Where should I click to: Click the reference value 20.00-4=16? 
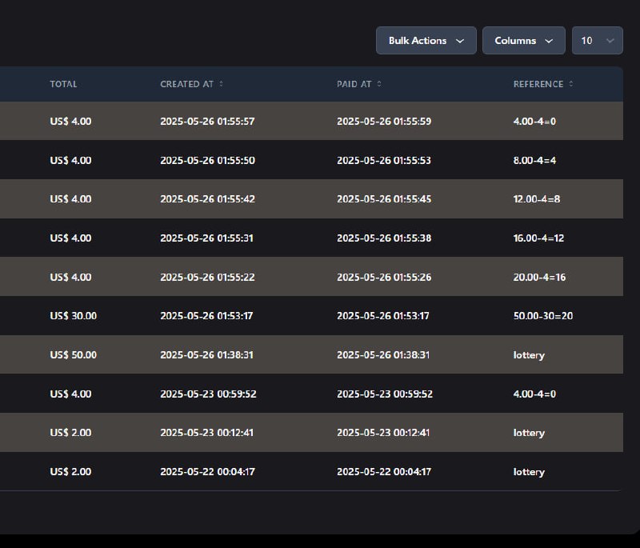(540, 277)
